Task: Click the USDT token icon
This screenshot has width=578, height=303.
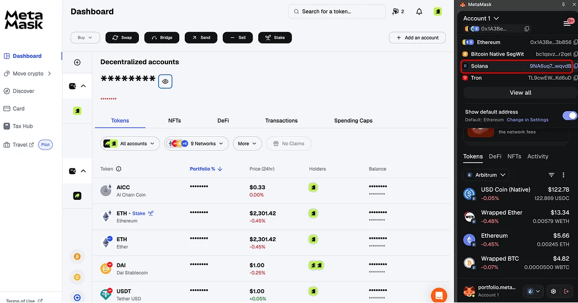Action: click(106, 294)
